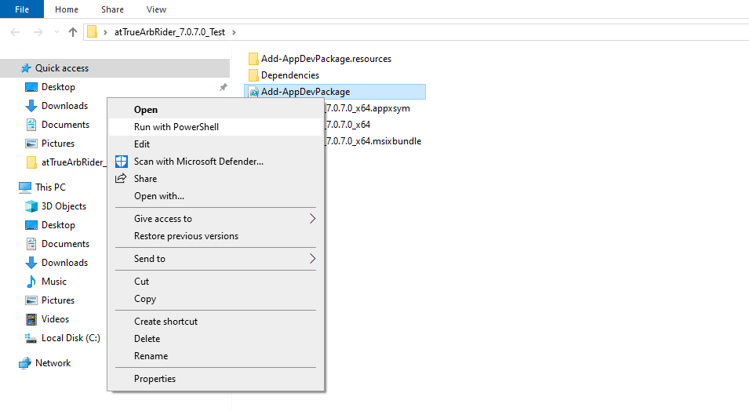Select Pictures under This PC
This screenshot has width=749, height=411.
click(x=58, y=300)
